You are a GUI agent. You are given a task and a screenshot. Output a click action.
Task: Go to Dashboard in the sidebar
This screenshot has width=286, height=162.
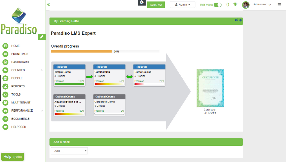point(20,62)
